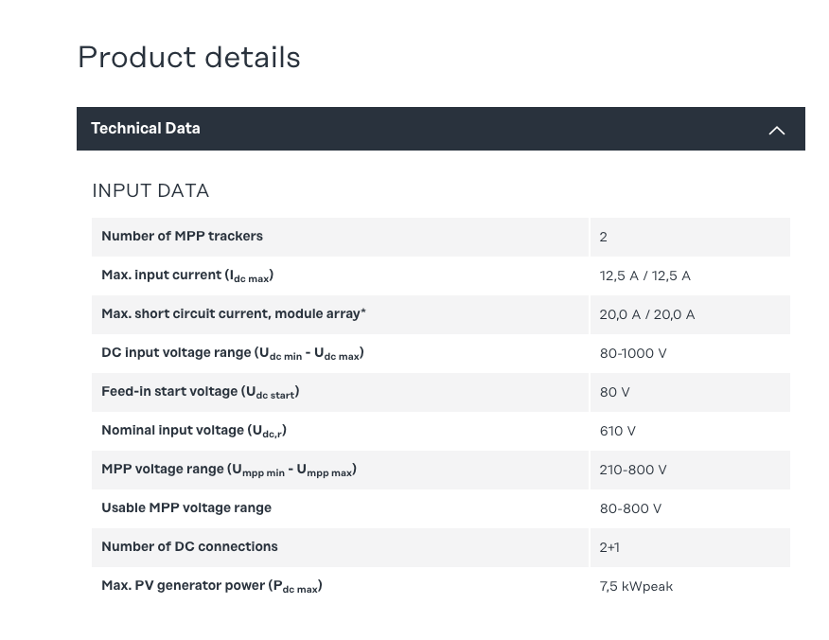The width and height of the screenshot is (829, 640).
Task: Click the DC input voltage range label
Action: (x=232, y=353)
